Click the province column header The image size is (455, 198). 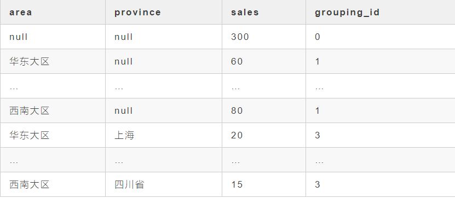(164, 12)
